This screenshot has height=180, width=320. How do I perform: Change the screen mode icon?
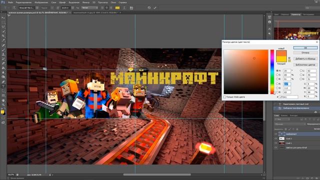click(x=3, y=122)
